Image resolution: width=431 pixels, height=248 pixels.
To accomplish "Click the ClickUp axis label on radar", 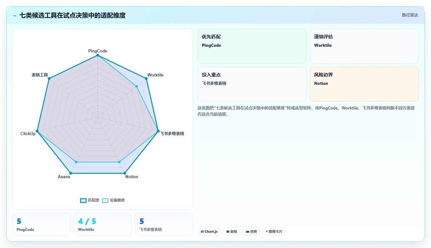I will pyautogui.click(x=28, y=134).
